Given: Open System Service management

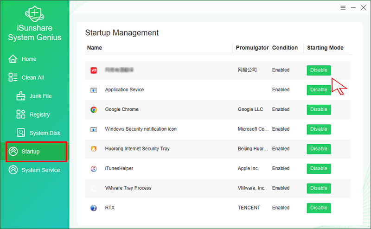Looking at the screenshot, I should click(x=40, y=170).
